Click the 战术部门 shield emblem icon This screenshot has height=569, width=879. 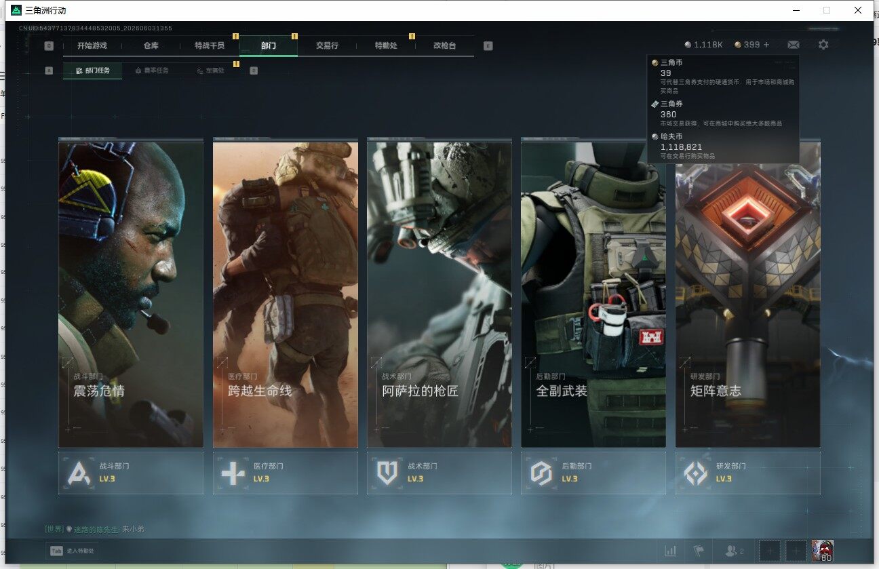click(x=387, y=473)
